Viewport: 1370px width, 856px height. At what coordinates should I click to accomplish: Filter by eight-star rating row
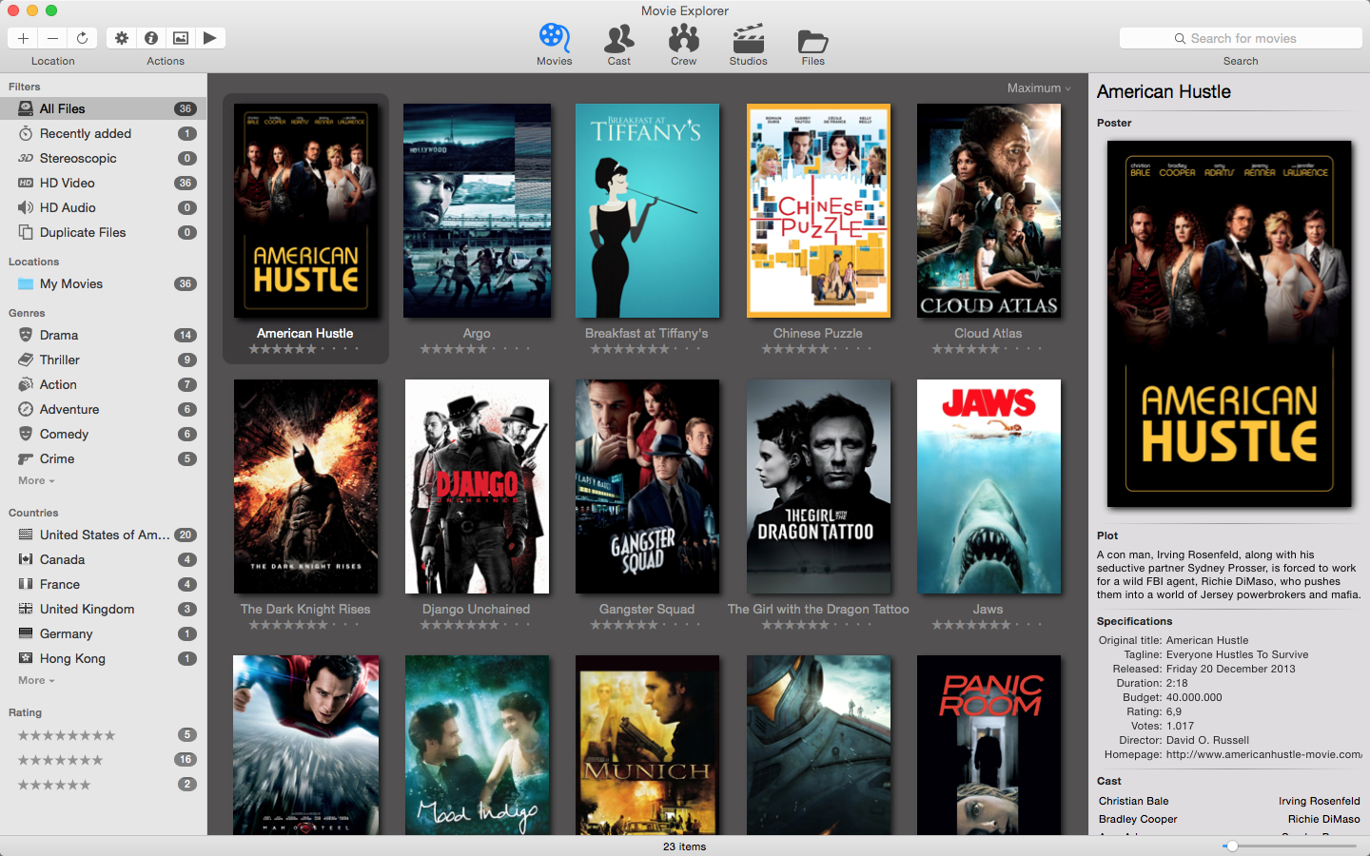point(103,735)
